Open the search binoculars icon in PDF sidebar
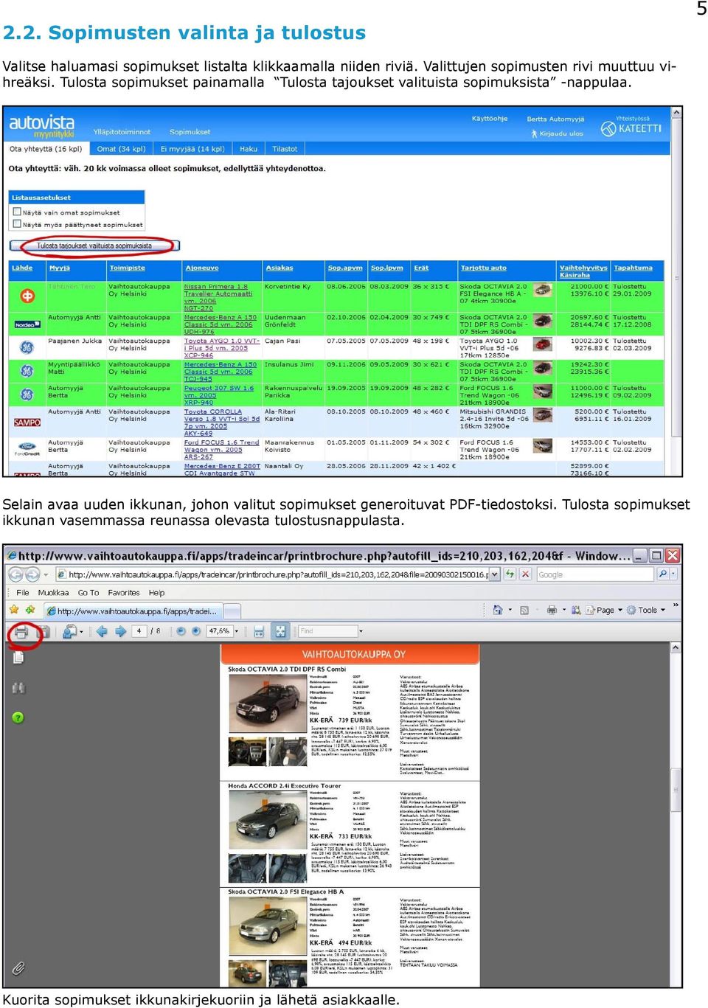The height and width of the screenshot is (1008, 708). pyautogui.click(x=18, y=688)
